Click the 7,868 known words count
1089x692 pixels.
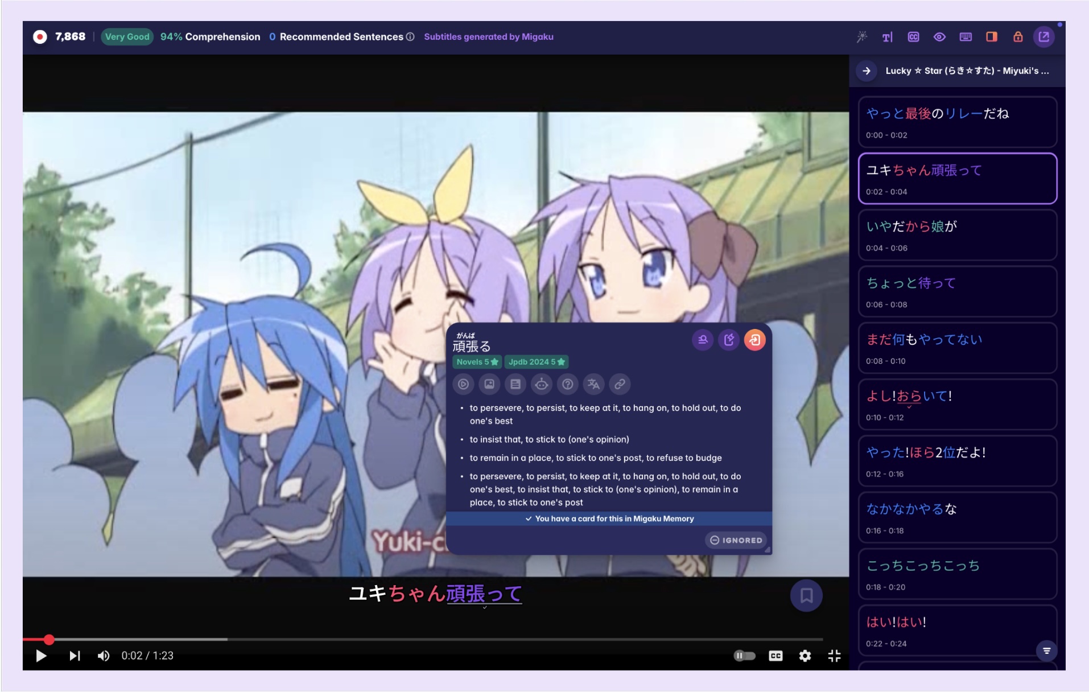point(70,37)
